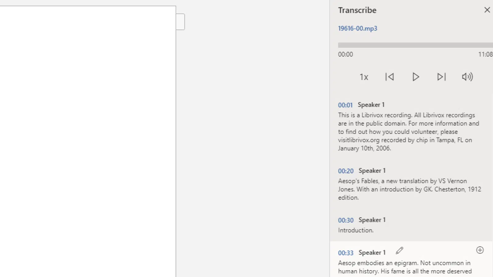
Task: Add the 00:33 transcript section to the document
Action: (480, 250)
